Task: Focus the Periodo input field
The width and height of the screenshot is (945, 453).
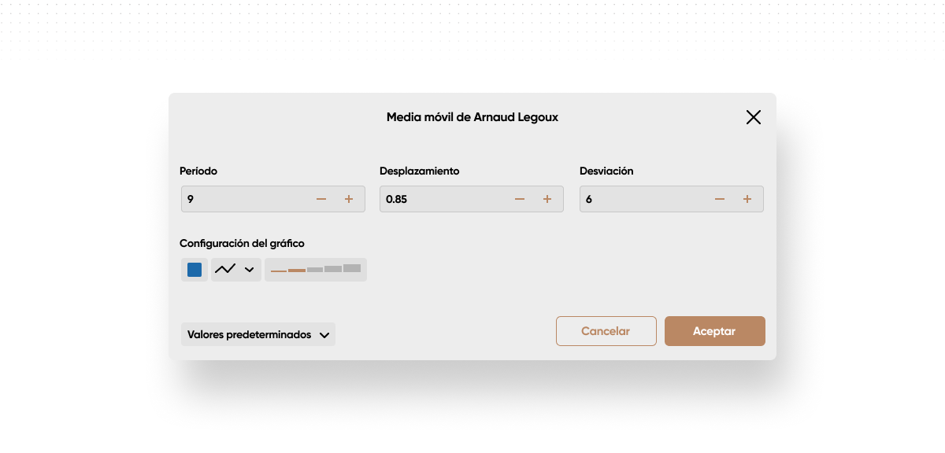Action: pos(244,199)
